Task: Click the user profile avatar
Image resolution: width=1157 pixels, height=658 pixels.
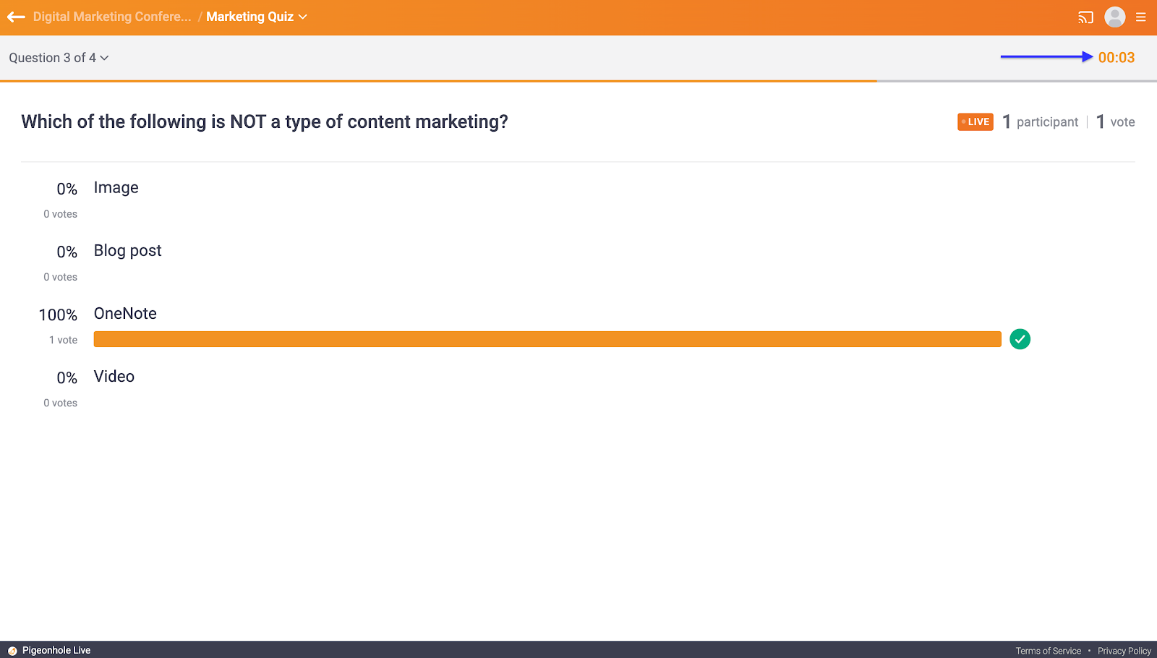Action: (x=1114, y=17)
